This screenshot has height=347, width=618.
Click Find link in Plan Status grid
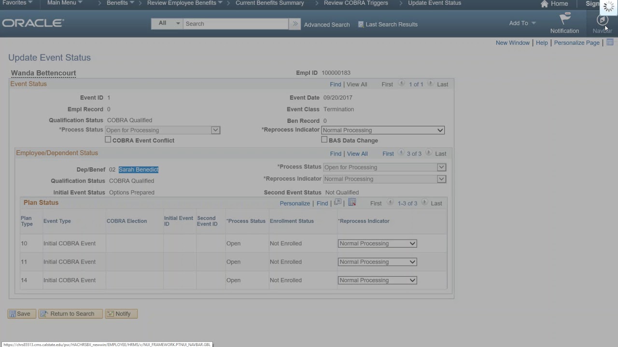click(322, 203)
